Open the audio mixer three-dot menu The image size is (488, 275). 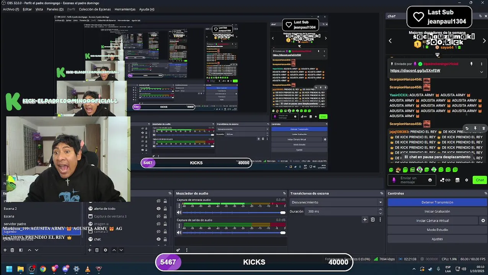[x=187, y=250]
